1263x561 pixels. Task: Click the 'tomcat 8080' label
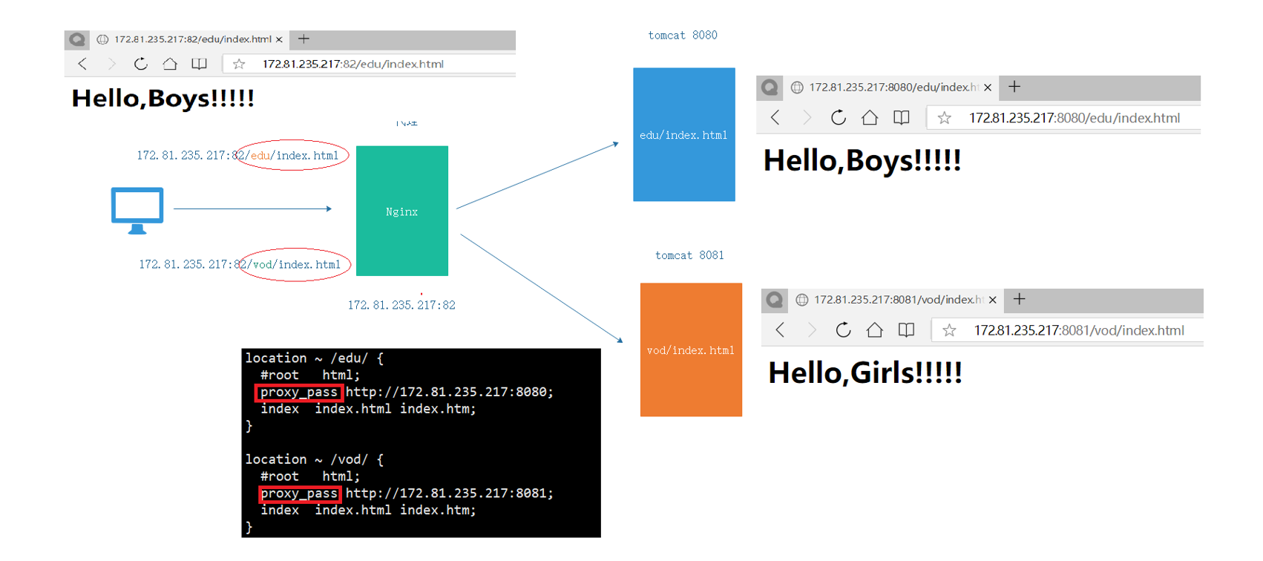(683, 36)
